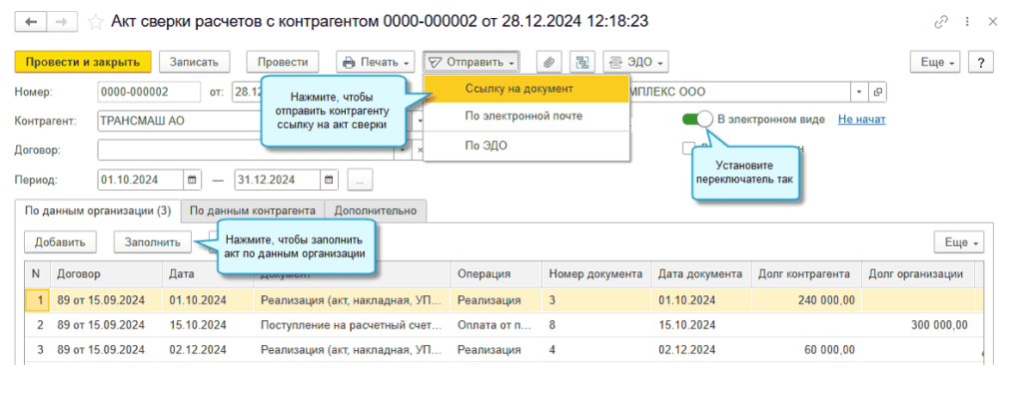Choose 'Ссылку на документ' menu item
Screen dimensions: 1023x394
tap(526, 89)
